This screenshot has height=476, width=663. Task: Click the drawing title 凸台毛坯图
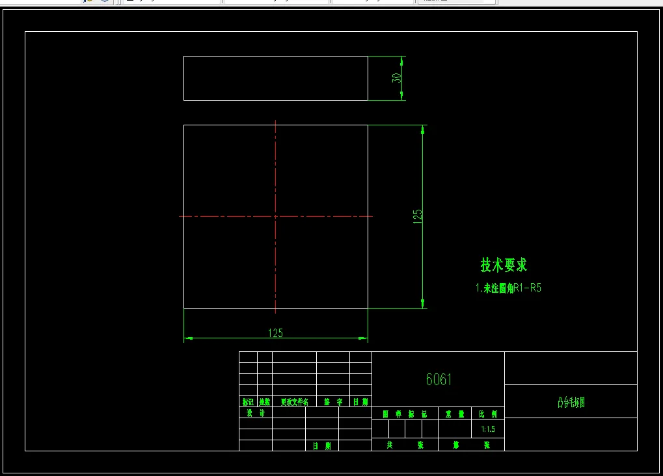571,402
